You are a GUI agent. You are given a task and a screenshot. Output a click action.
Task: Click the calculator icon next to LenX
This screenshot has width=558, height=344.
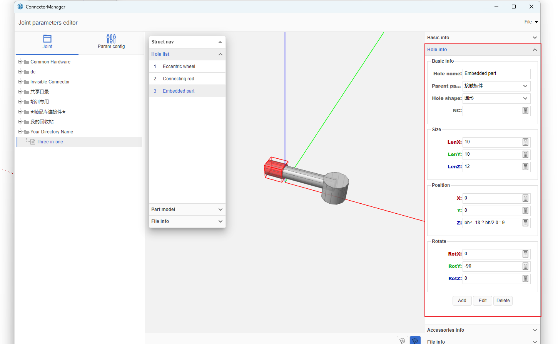point(525,142)
